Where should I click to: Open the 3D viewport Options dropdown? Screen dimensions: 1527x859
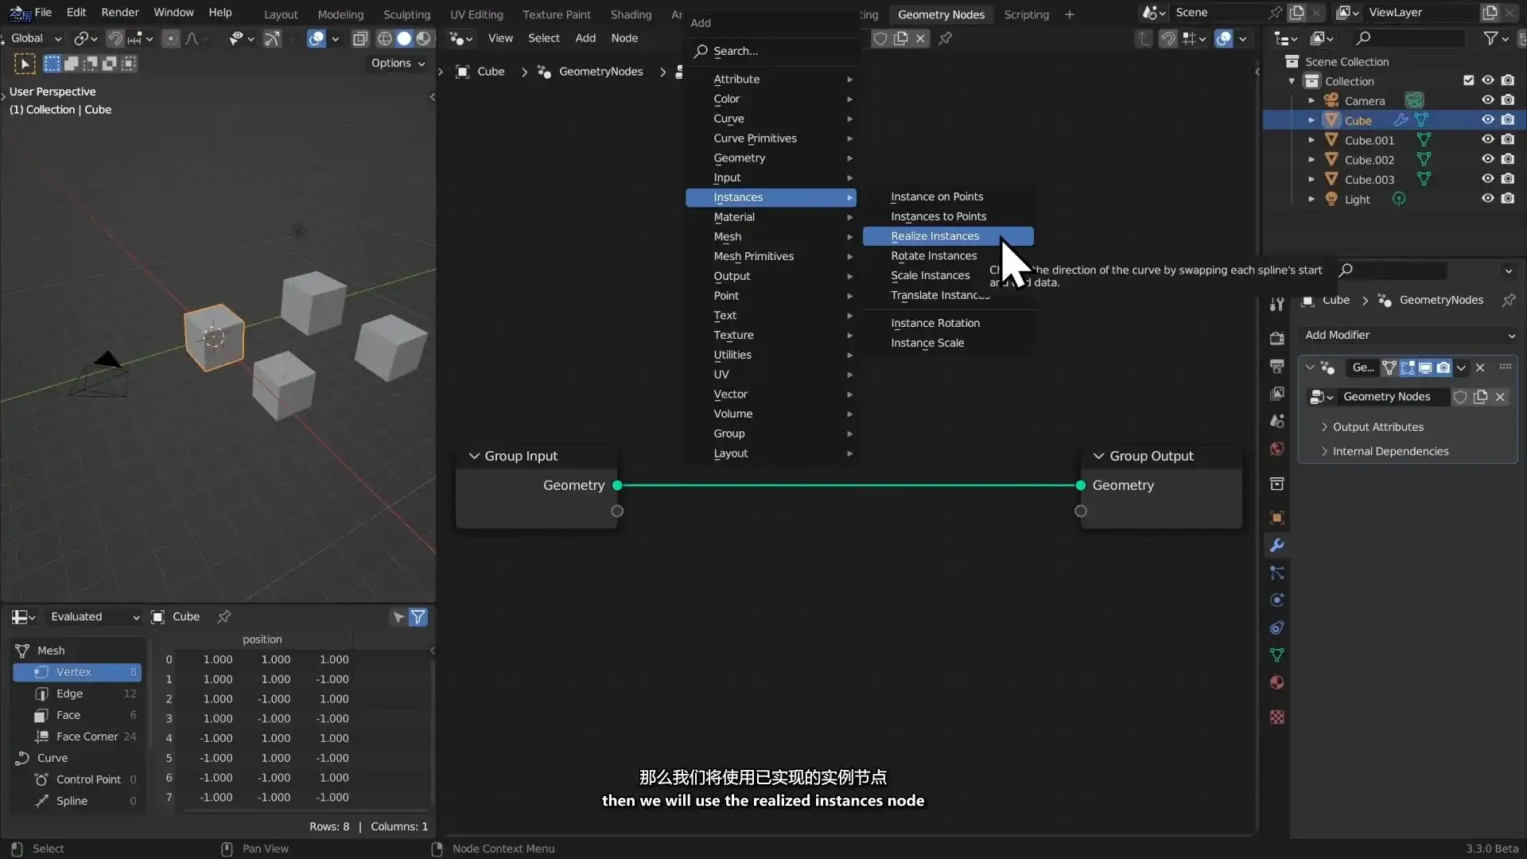[398, 63]
